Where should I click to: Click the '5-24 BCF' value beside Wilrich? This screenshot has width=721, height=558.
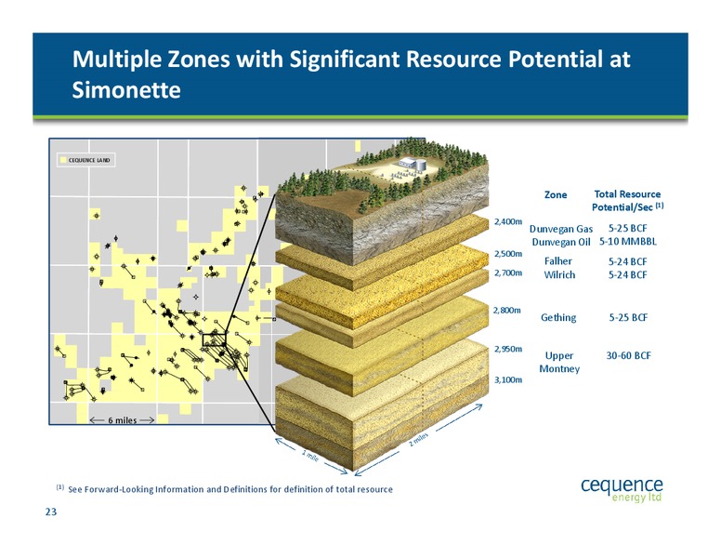coord(628,275)
